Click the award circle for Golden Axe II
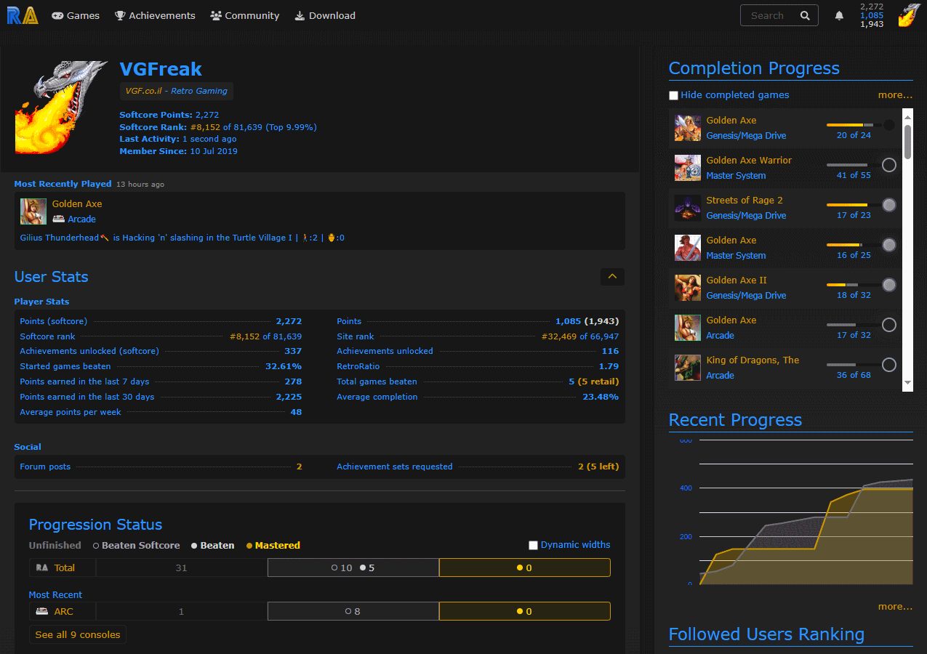Viewport: 927px width, 654px height. click(889, 285)
